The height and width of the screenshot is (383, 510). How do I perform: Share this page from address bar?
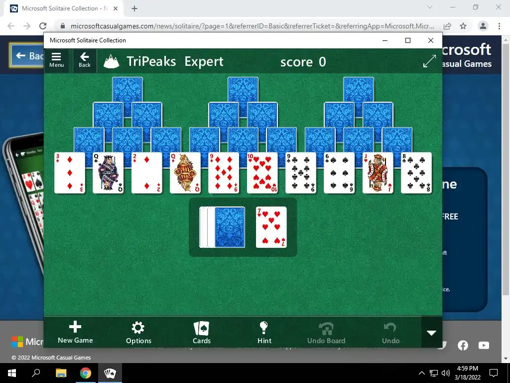point(447,26)
